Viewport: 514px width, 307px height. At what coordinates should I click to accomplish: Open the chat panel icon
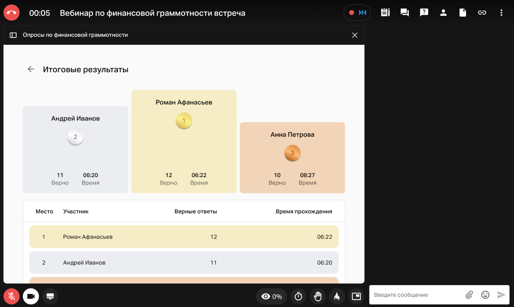pos(405,13)
